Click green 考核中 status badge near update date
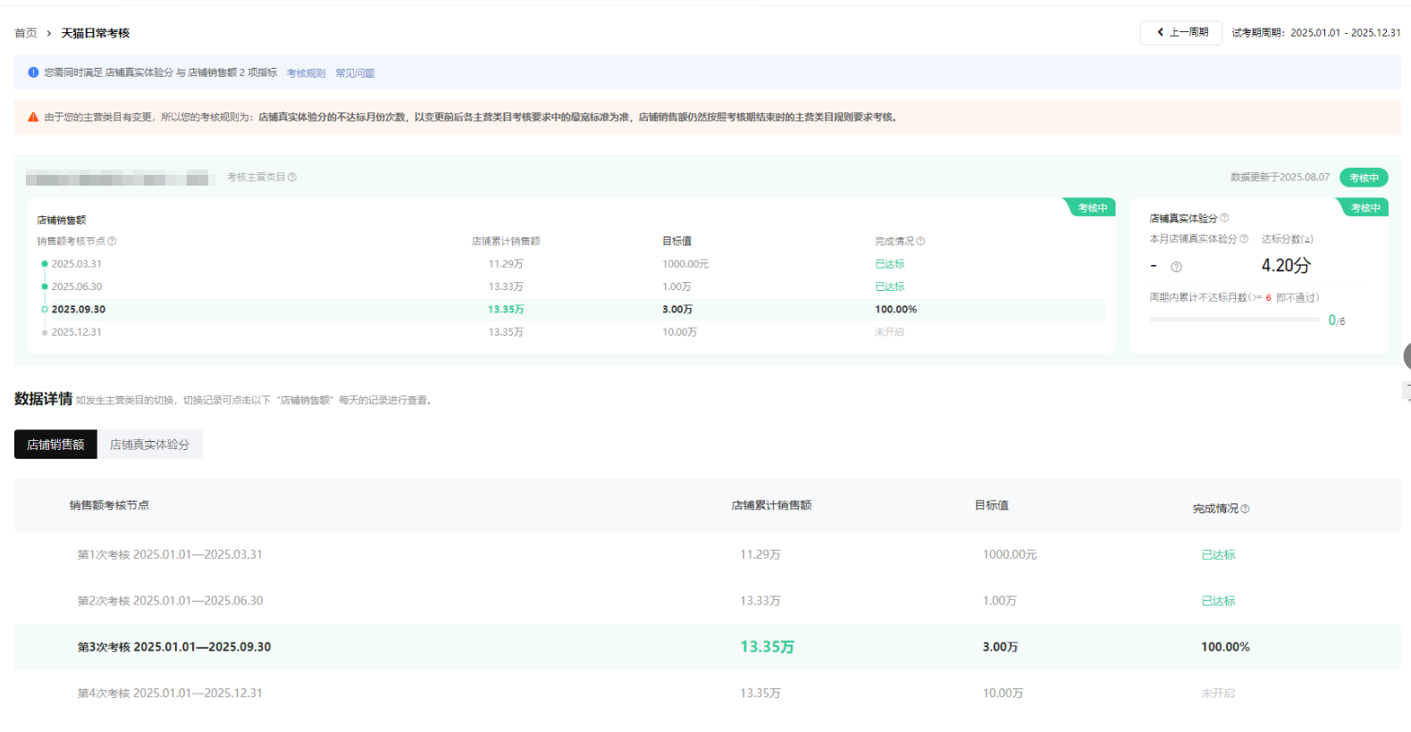Screen dimensions: 1411x732 (1363, 178)
